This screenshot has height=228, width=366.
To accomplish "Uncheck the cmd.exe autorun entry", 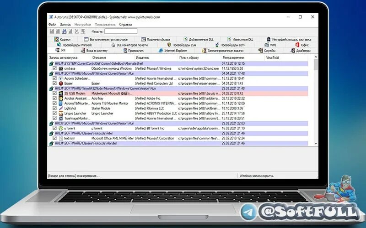I will tap(54, 68).
